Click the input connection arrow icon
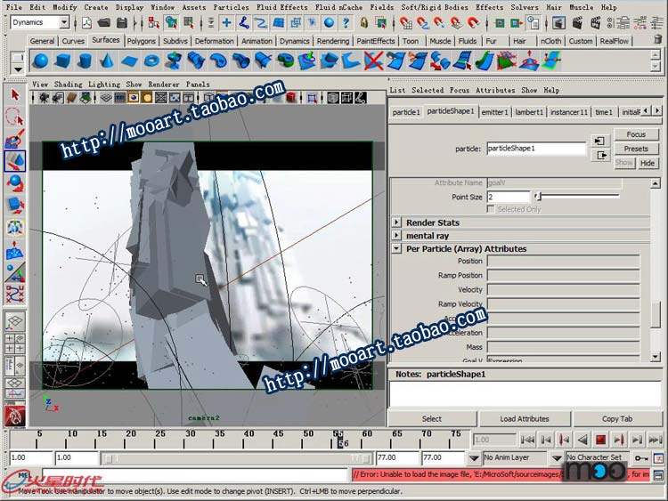 coord(599,141)
